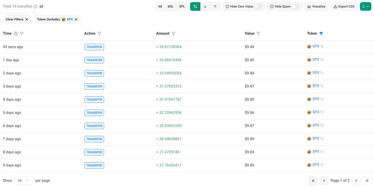This screenshot has width=374, height=189.
Task: Open SPX token link in 43 secs ago row
Action: [x=316, y=46]
